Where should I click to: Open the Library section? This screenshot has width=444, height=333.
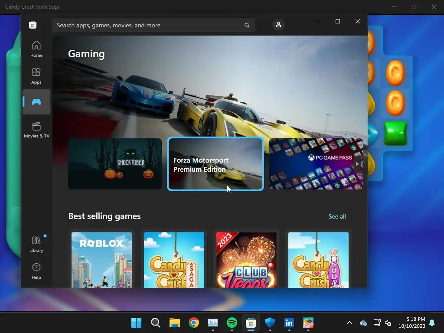pos(36,244)
